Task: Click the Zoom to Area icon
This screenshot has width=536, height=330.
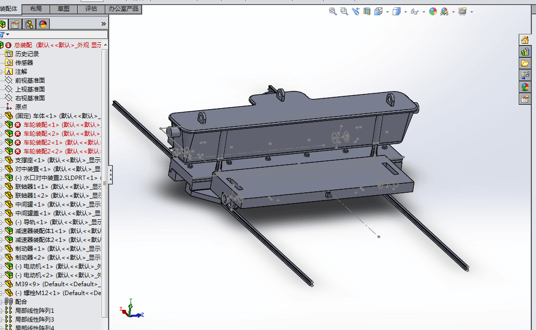Action: click(x=344, y=11)
